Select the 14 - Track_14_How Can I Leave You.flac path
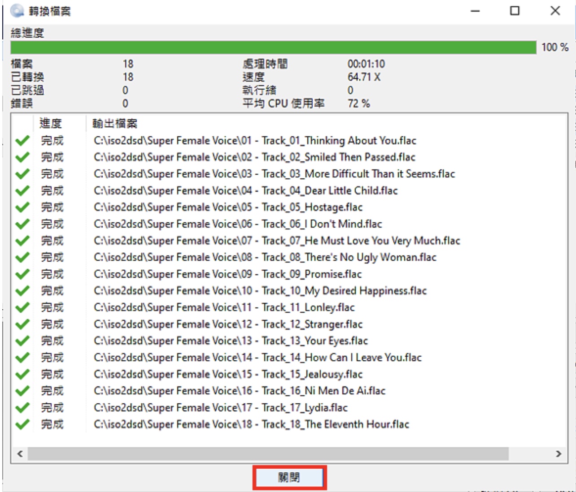 pyautogui.click(x=258, y=358)
